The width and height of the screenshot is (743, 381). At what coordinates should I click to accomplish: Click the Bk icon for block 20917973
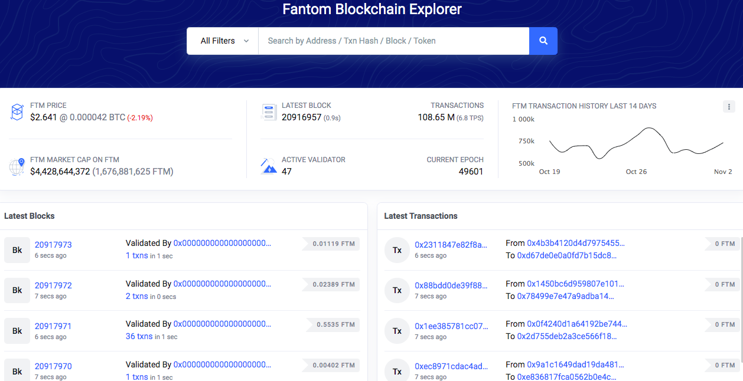coord(17,250)
